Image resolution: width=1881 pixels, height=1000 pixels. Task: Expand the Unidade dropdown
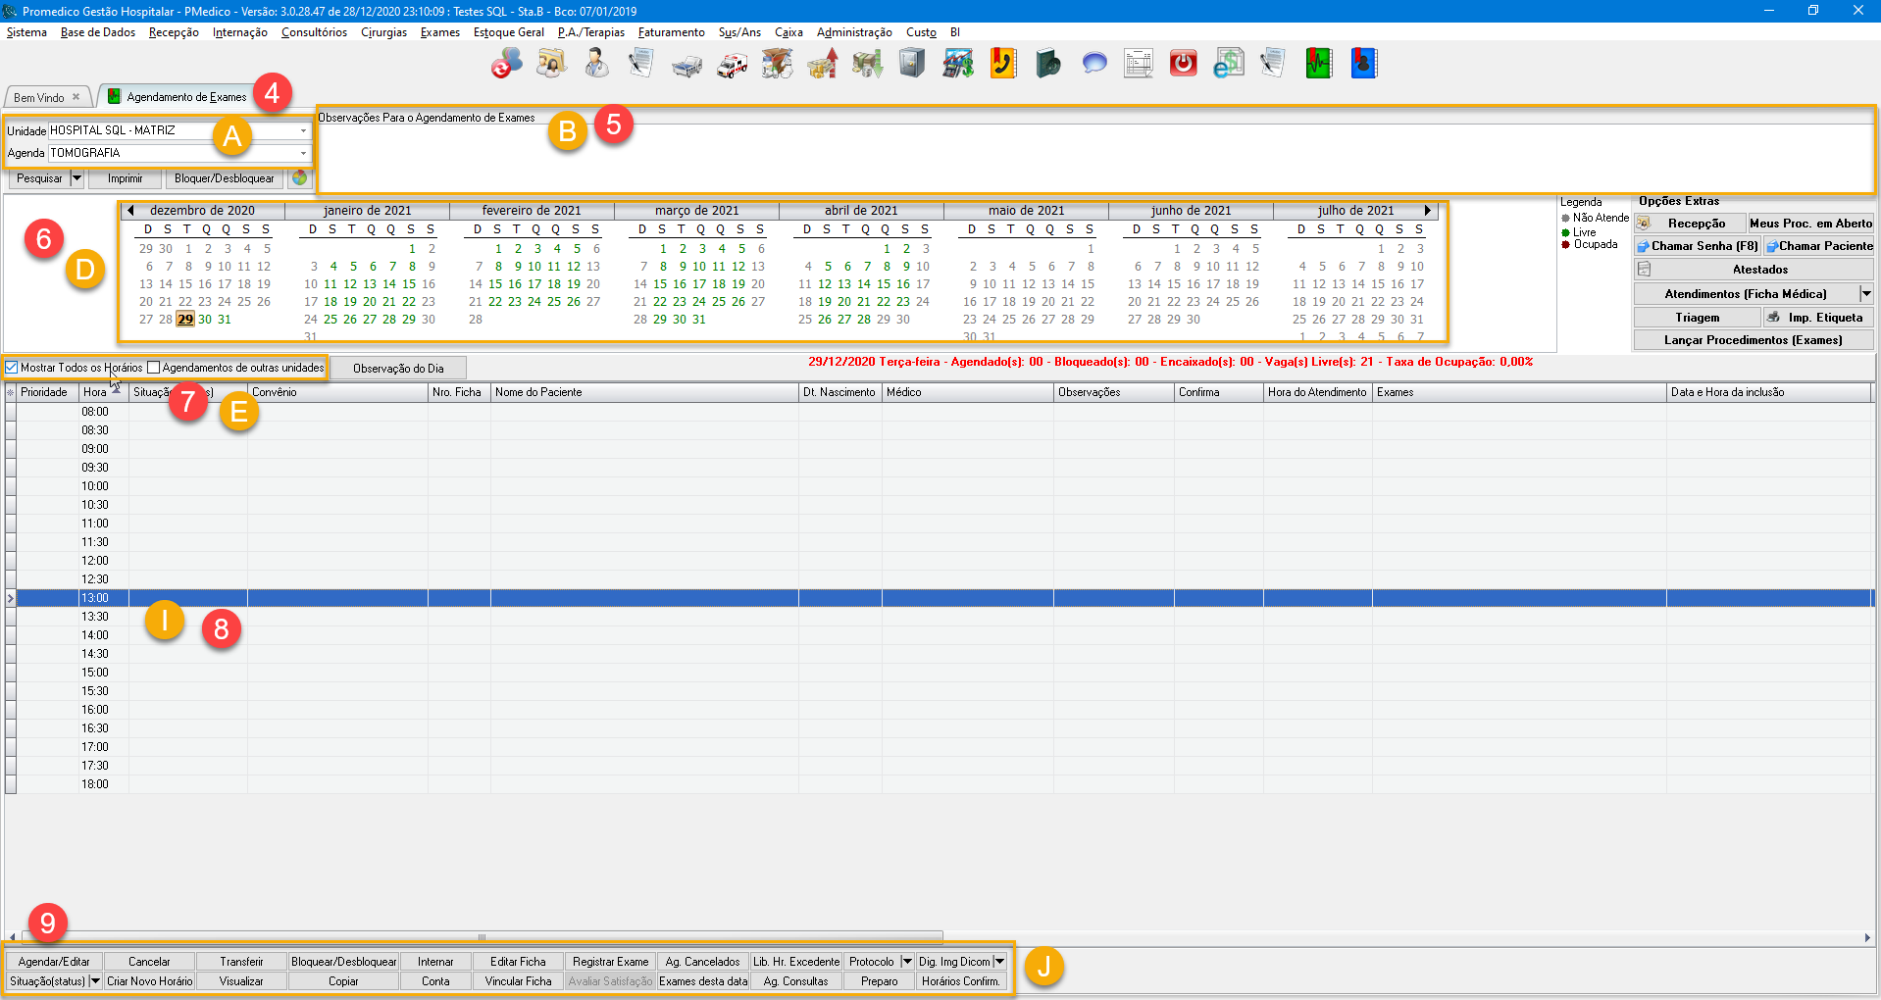303,130
